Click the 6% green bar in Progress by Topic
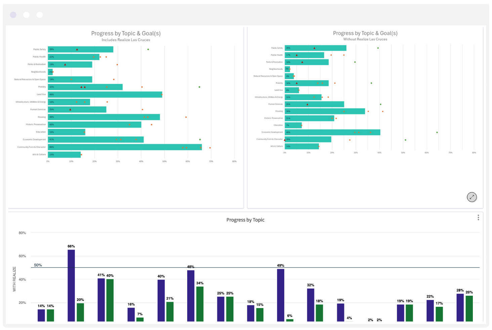492x330 pixels. point(290,320)
